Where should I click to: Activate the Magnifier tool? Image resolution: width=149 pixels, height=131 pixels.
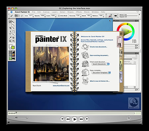(x=10, y=41)
